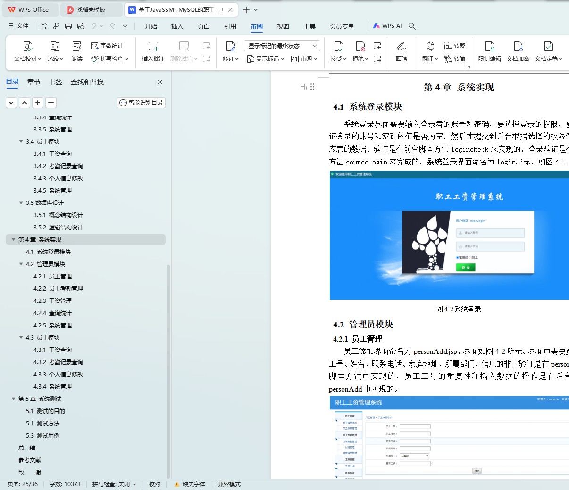This screenshot has height=490, width=569.
Task: Open the 拼写检查 dropdown
Action: click(x=109, y=59)
